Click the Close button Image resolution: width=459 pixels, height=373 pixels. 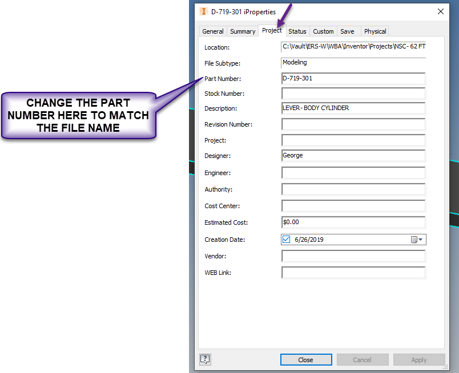point(306,359)
